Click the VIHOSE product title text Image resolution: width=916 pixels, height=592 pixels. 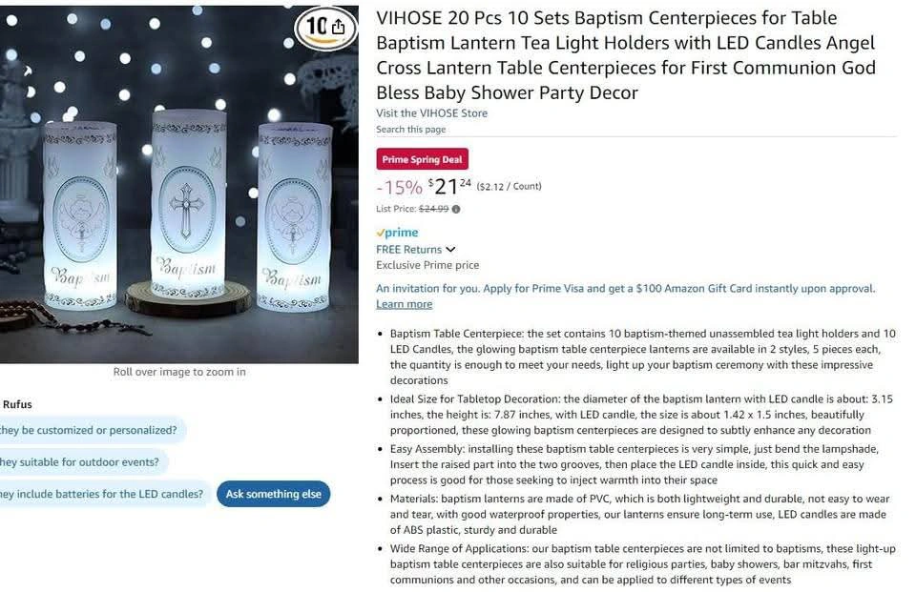(x=626, y=55)
